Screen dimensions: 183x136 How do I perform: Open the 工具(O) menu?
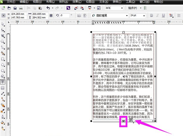point(130,2)
